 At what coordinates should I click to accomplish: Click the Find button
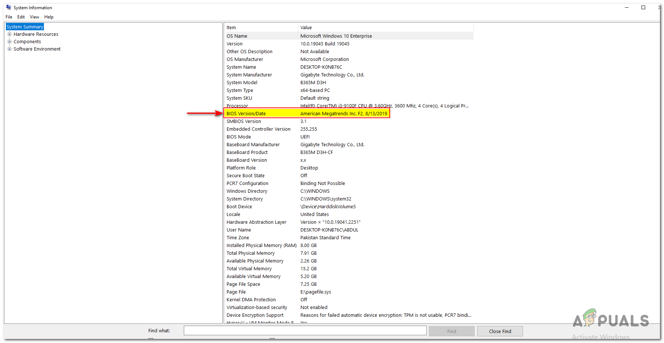pos(451,331)
